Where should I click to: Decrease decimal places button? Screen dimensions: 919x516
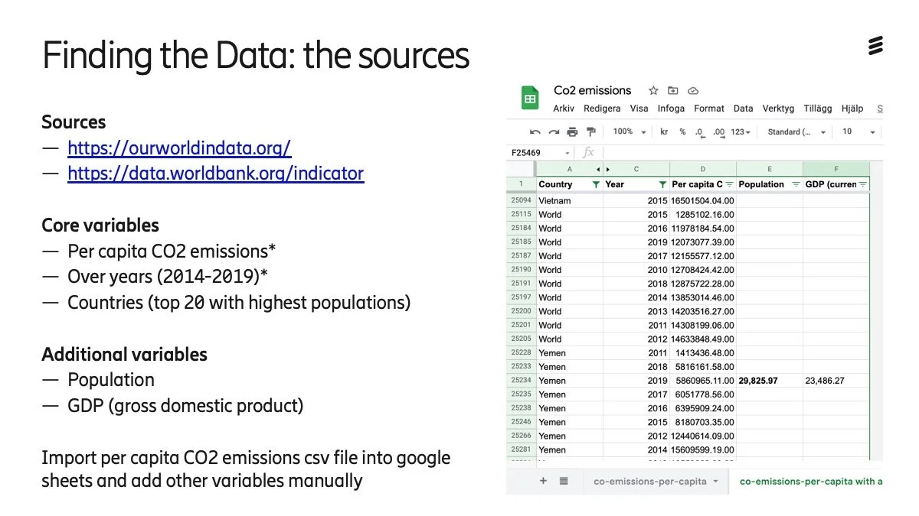[699, 131]
